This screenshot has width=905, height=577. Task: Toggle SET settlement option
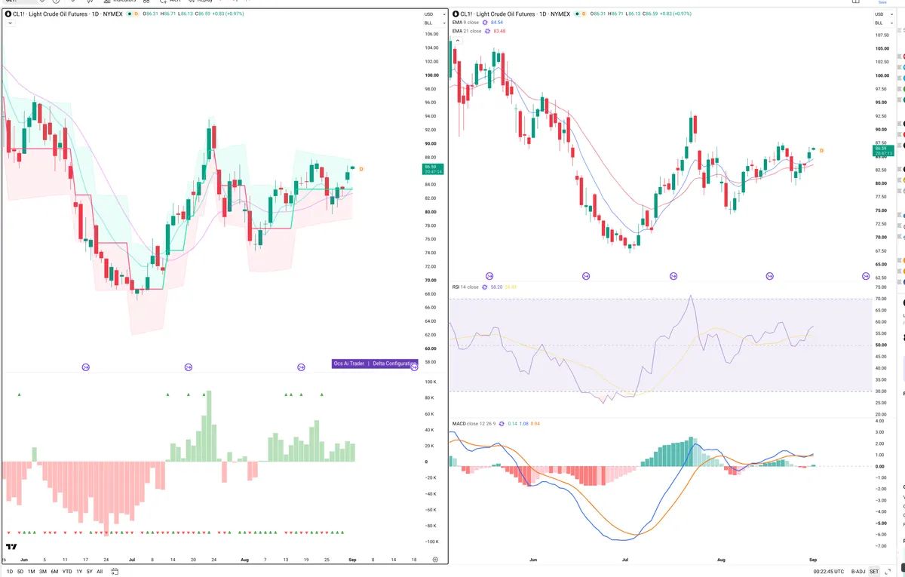click(x=874, y=572)
